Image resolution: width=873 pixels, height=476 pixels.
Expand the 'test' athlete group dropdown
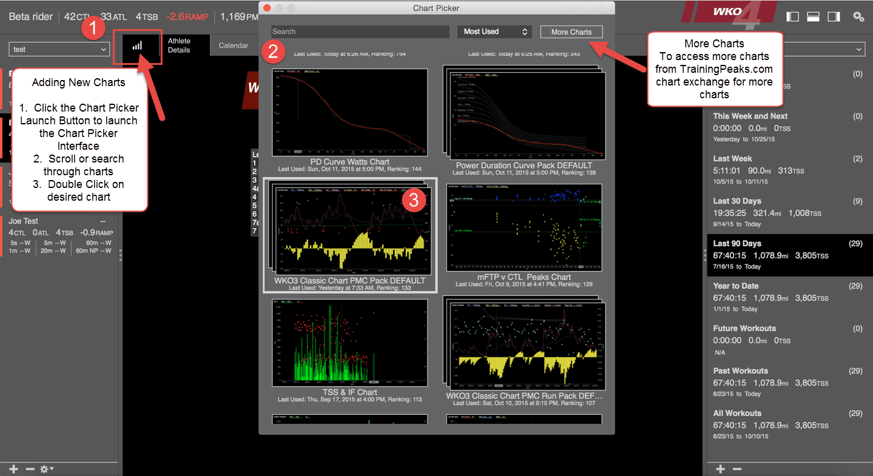click(x=59, y=49)
